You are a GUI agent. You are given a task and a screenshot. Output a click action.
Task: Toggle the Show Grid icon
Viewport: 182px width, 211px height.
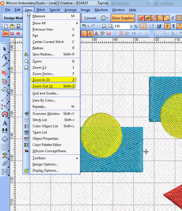[179, 18]
